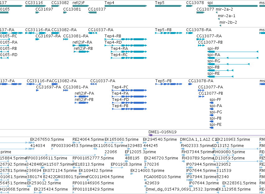The height and width of the screenshot is (194, 265).
Task: Select protein ref(2)P-PB
Action: [x=82, y=103]
